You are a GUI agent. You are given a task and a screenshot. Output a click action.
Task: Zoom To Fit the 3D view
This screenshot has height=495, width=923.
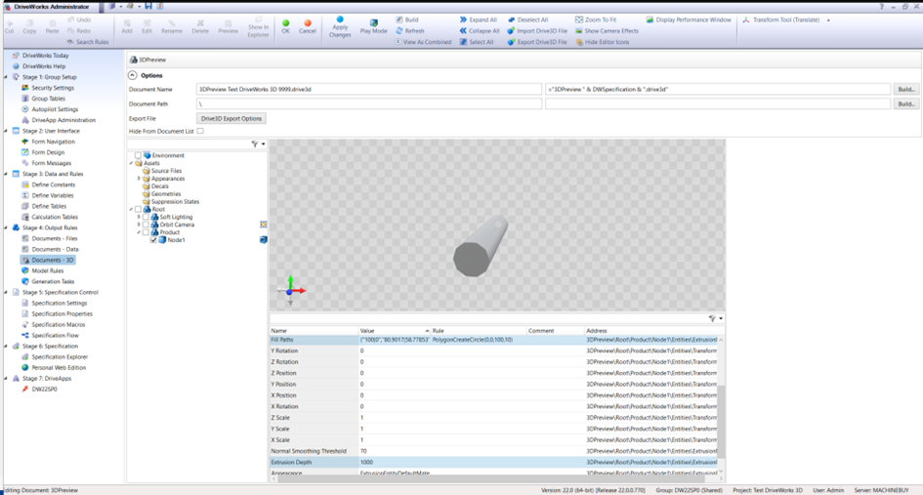596,20
